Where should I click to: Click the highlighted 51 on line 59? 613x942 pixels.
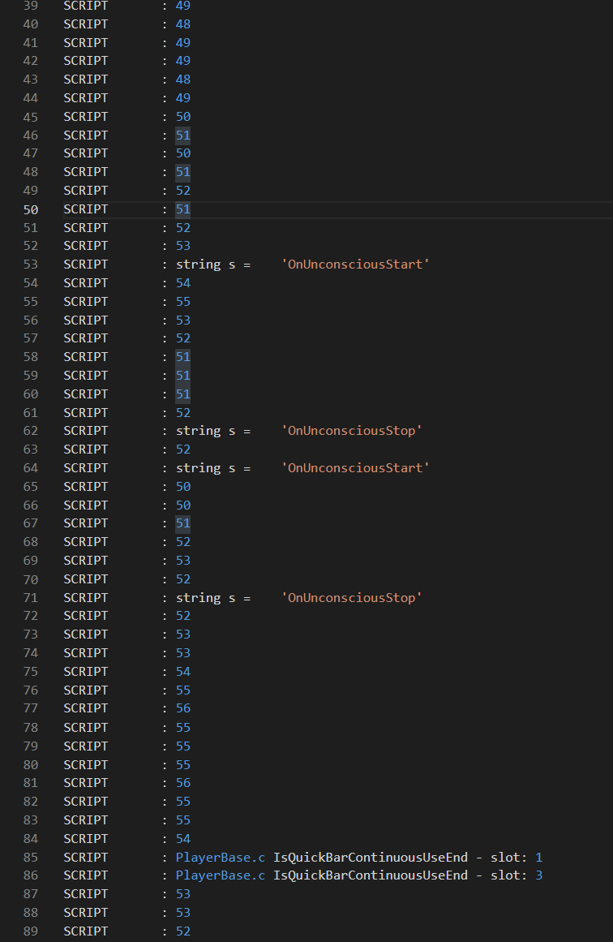(183, 376)
